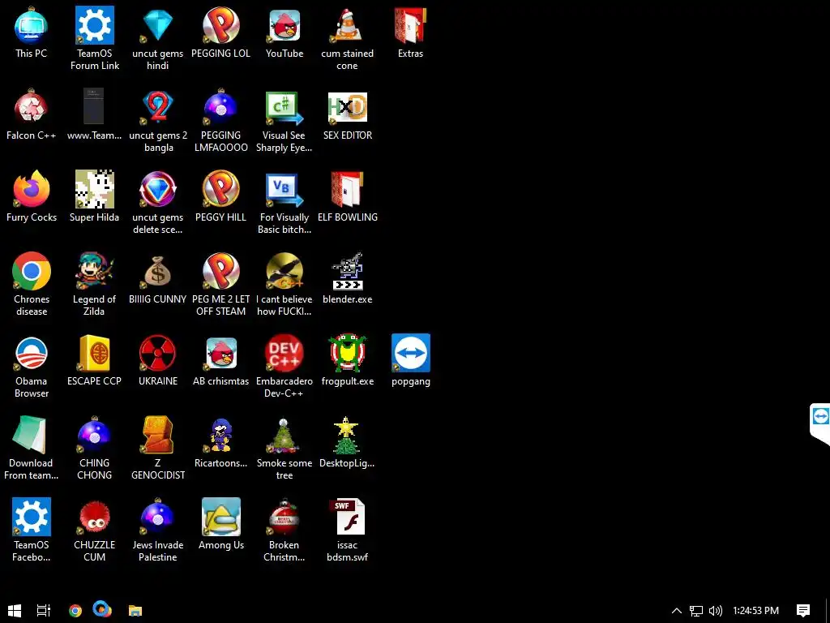Launch the Firefox browser desktop icon
Image resolution: width=830 pixels, height=623 pixels.
pyautogui.click(x=32, y=189)
